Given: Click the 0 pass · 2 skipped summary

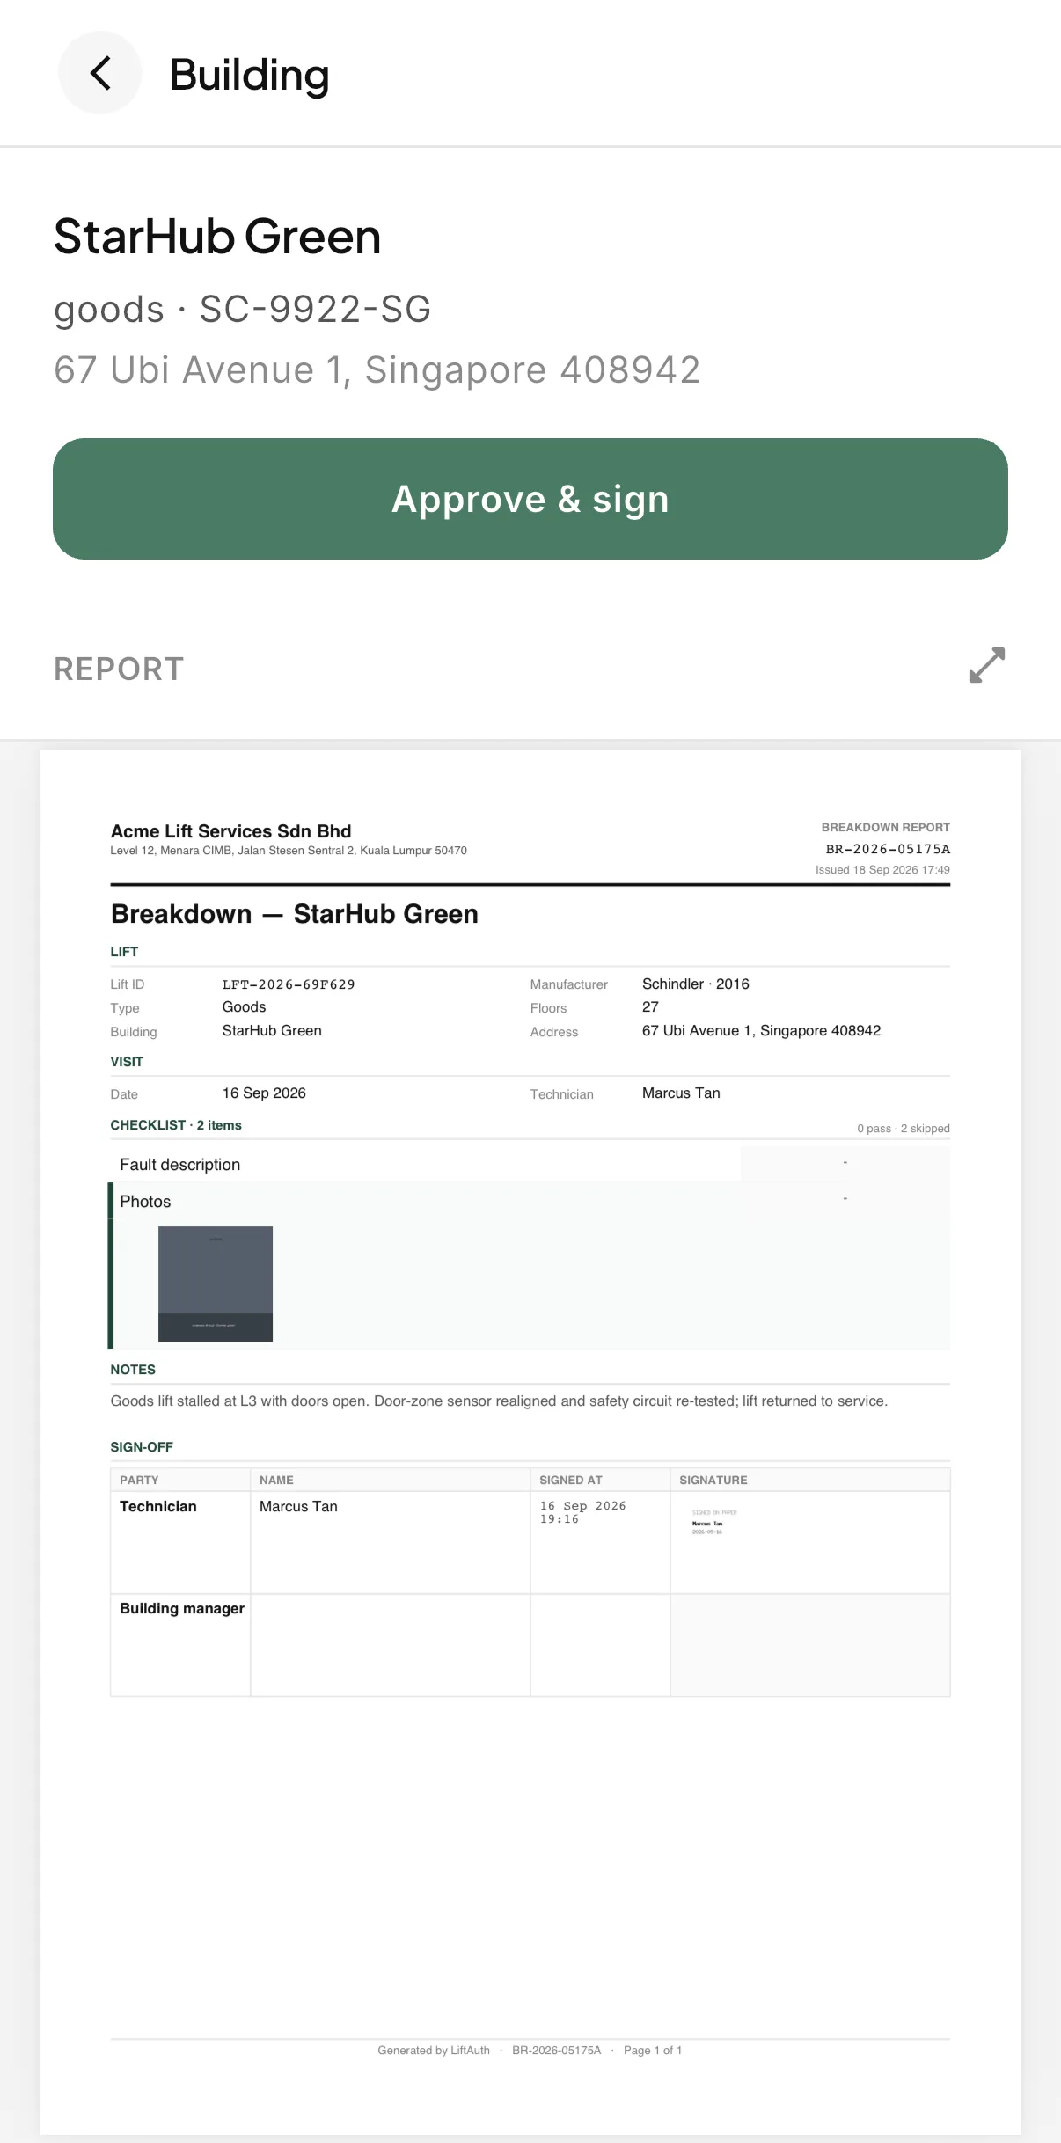Looking at the screenshot, I should coord(904,1129).
